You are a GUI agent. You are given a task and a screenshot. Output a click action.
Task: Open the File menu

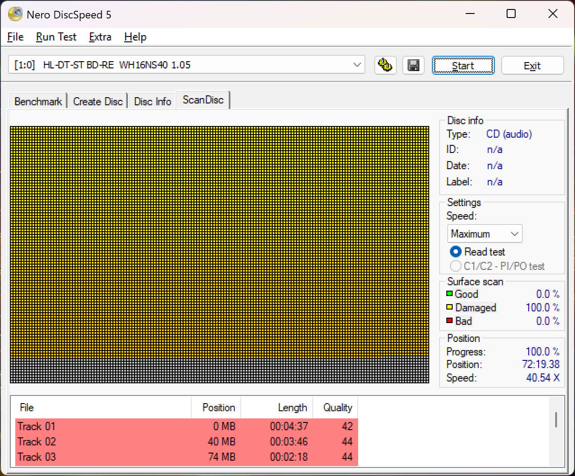point(15,37)
